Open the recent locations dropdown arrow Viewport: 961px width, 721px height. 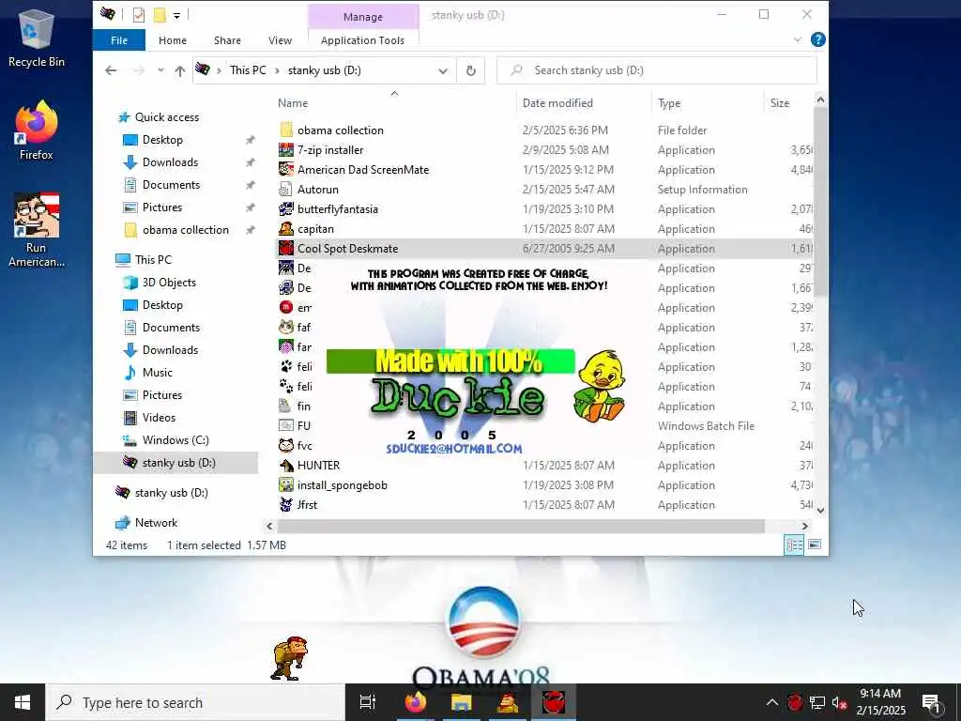pyautogui.click(x=160, y=70)
